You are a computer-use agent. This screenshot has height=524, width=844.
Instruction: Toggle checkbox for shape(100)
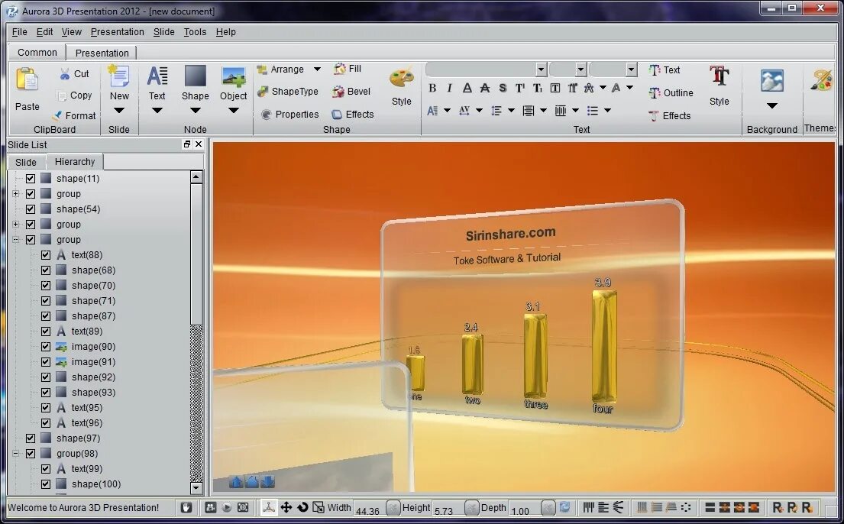pyautogui.click(x=46, y=484)
